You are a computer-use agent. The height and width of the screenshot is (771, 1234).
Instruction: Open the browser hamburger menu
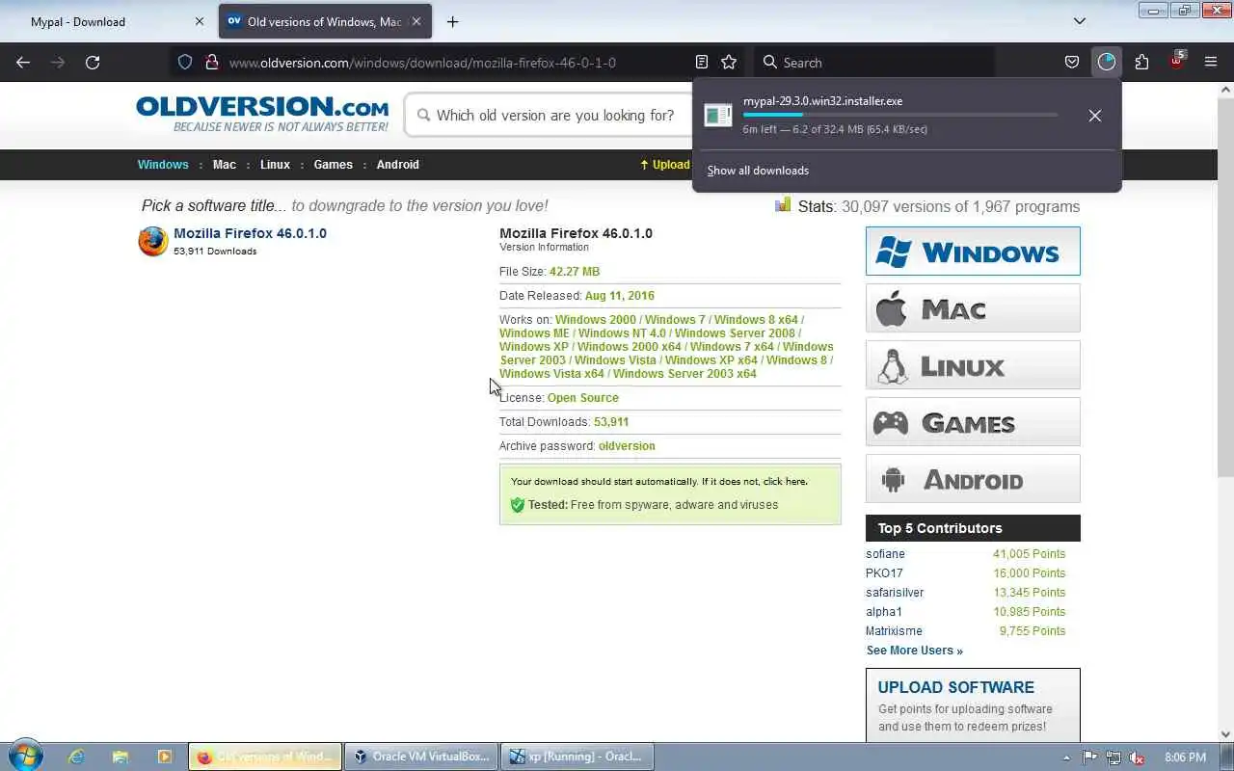click(x=1211, y=62)
